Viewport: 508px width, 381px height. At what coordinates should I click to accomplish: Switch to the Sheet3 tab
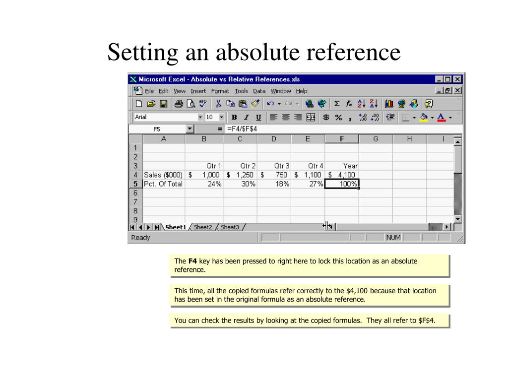[x=230, y=227]
